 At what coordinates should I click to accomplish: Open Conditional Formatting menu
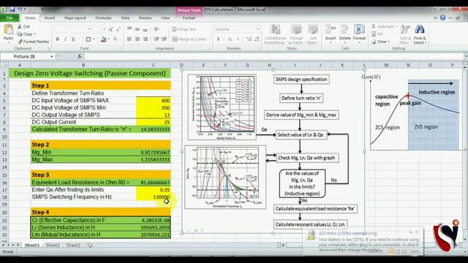click(x=275, y=34)
